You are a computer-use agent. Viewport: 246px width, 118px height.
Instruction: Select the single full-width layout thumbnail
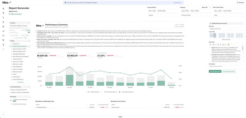click(222, 35)
